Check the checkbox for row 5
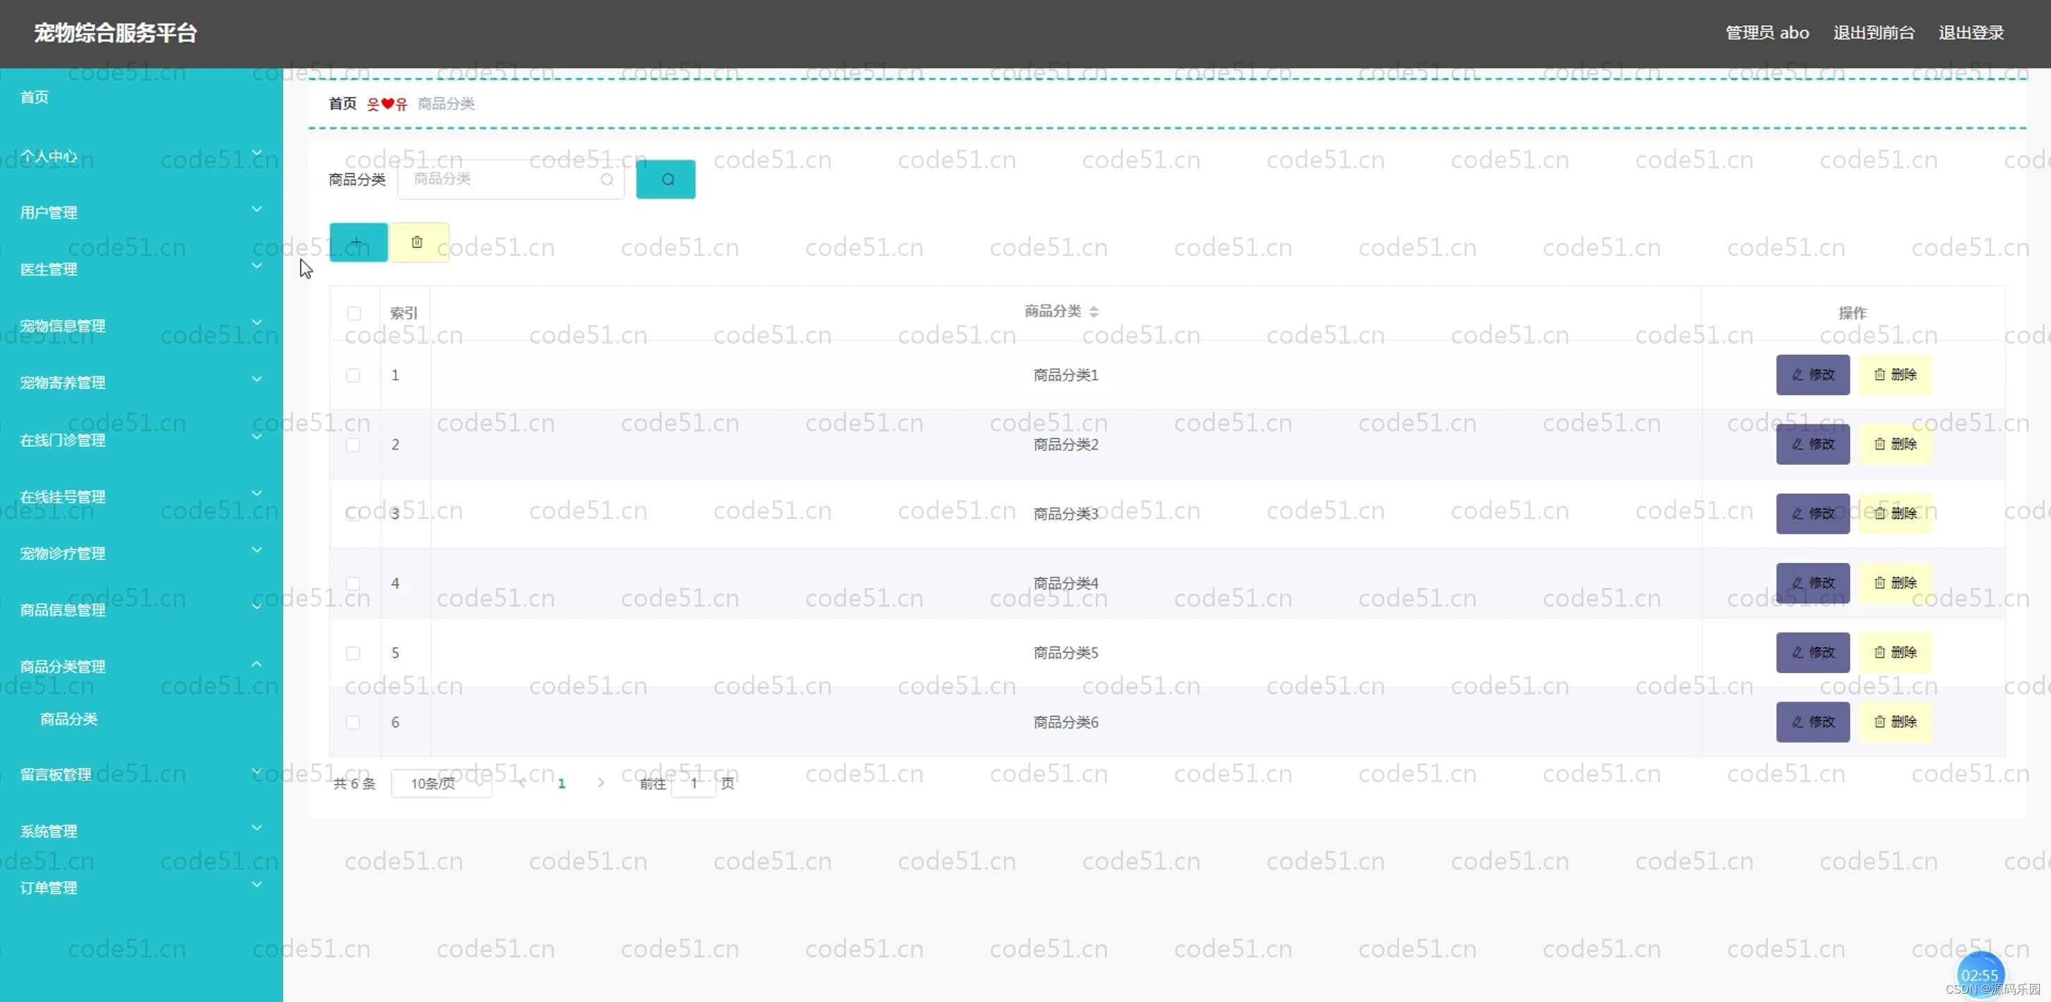 [353, 653]
